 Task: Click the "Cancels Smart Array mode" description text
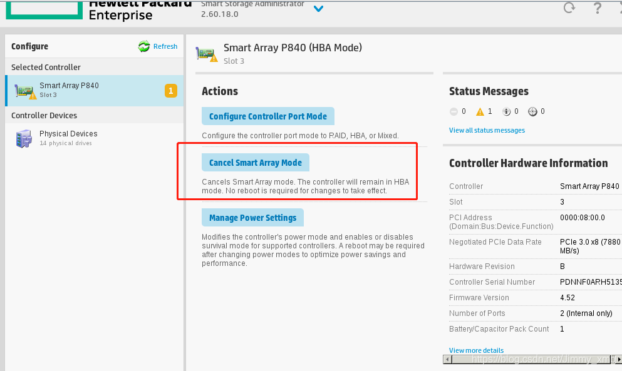point(306,186)
